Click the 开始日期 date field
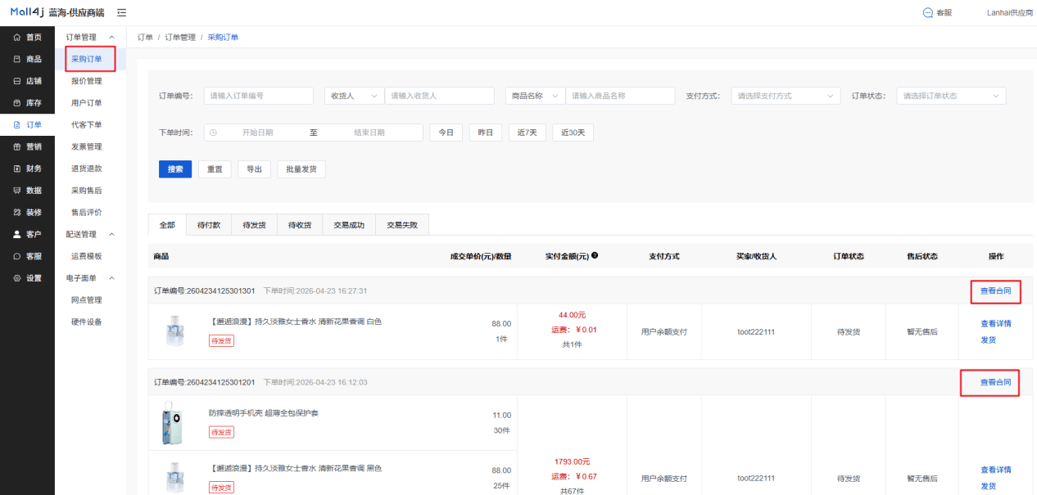This screenshot has height=495, width=1037. [x=257, y=133]
